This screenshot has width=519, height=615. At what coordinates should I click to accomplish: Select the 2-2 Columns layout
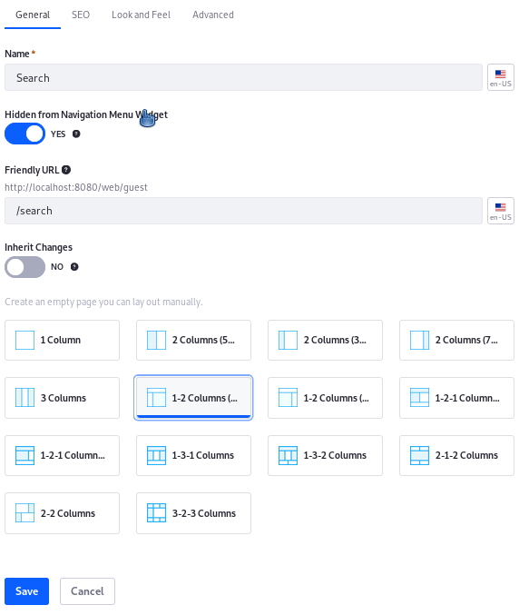(x=62, y=513)
